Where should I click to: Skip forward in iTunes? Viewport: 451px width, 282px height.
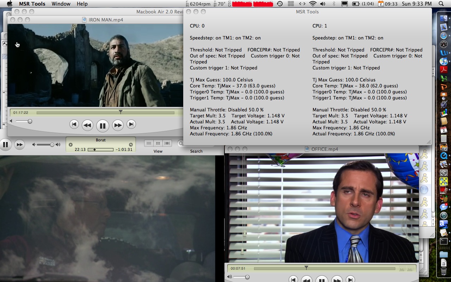tap(20, 145)
